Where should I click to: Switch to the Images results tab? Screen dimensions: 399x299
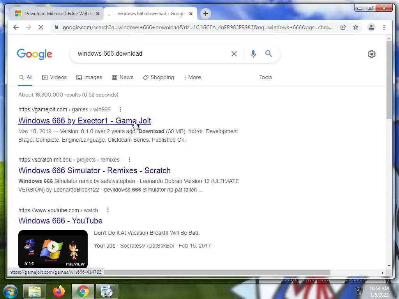[x=89, y=77]
